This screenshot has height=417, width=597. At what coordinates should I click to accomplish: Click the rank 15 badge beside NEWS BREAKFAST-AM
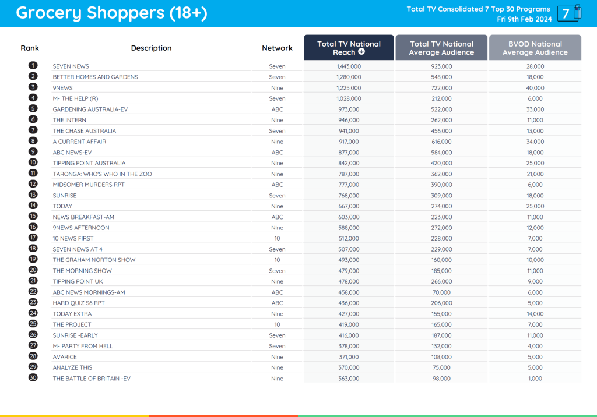pyautogui.click(x=32, y=217)
